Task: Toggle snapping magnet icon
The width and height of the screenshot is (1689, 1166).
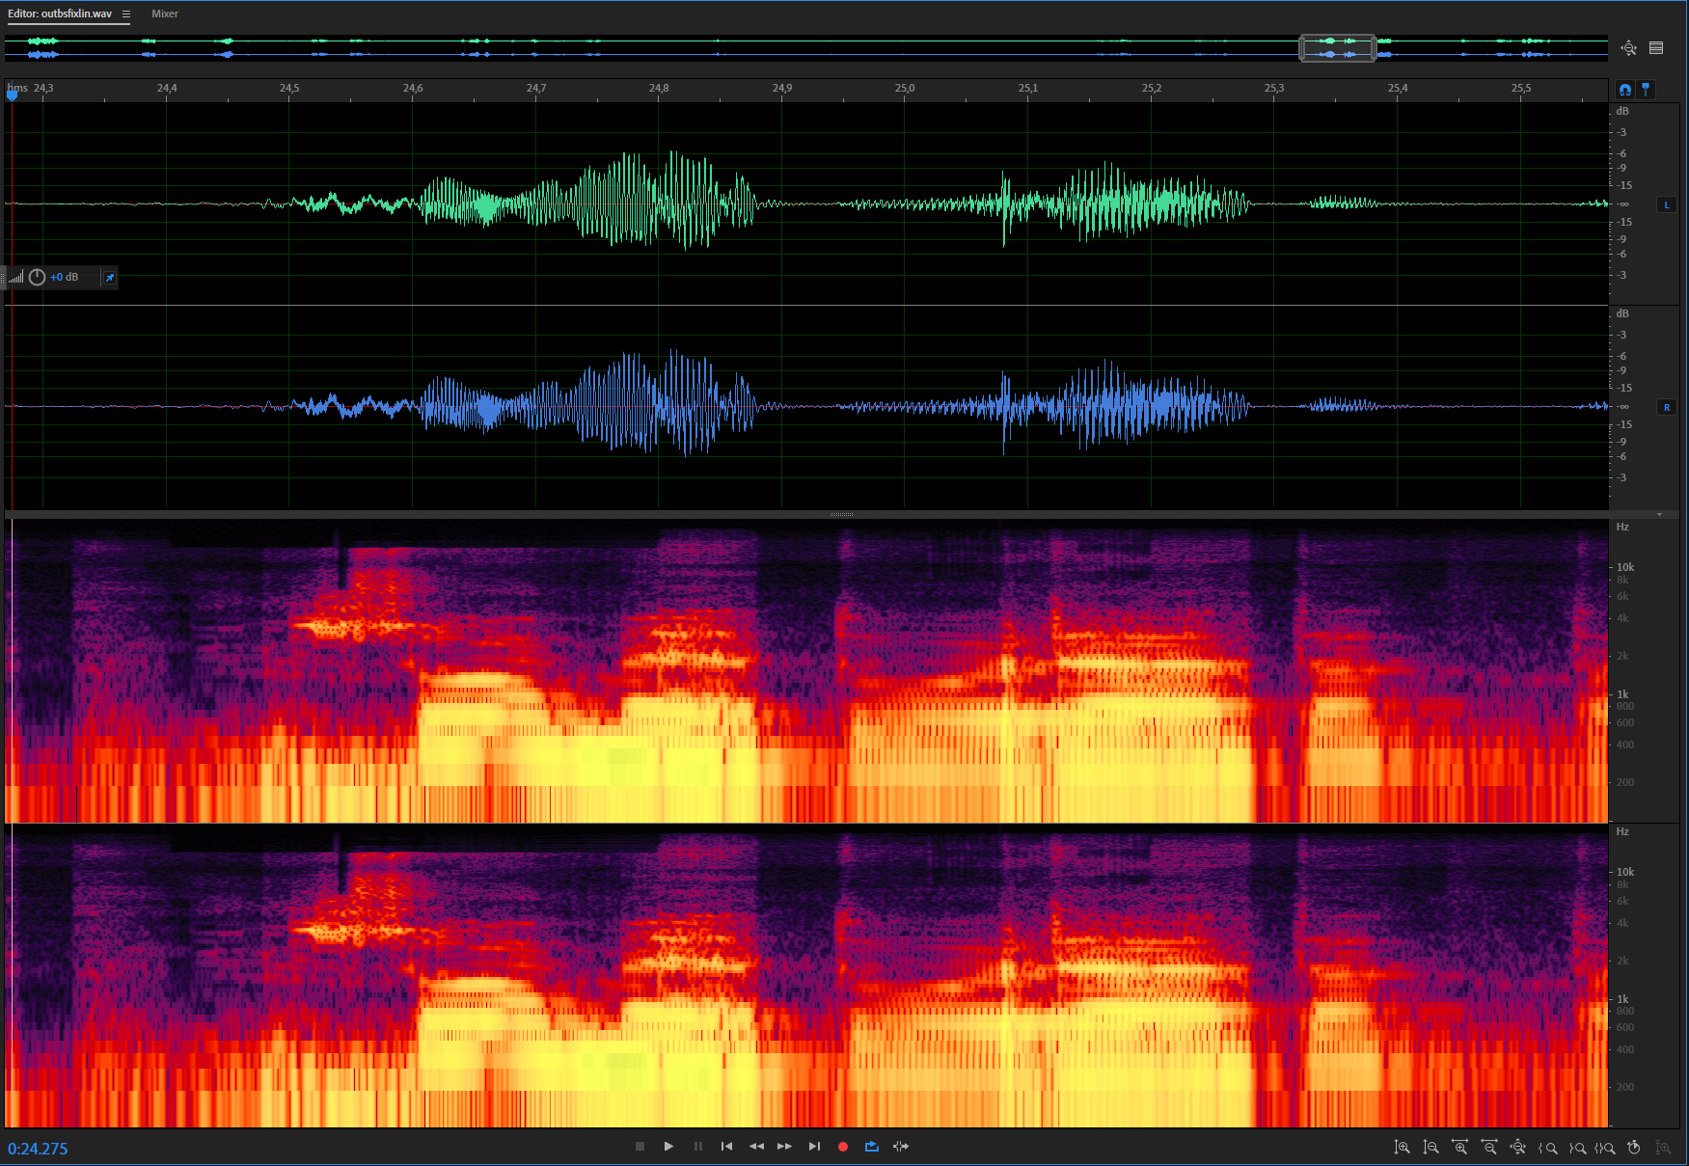Action: click(1625, 90)
